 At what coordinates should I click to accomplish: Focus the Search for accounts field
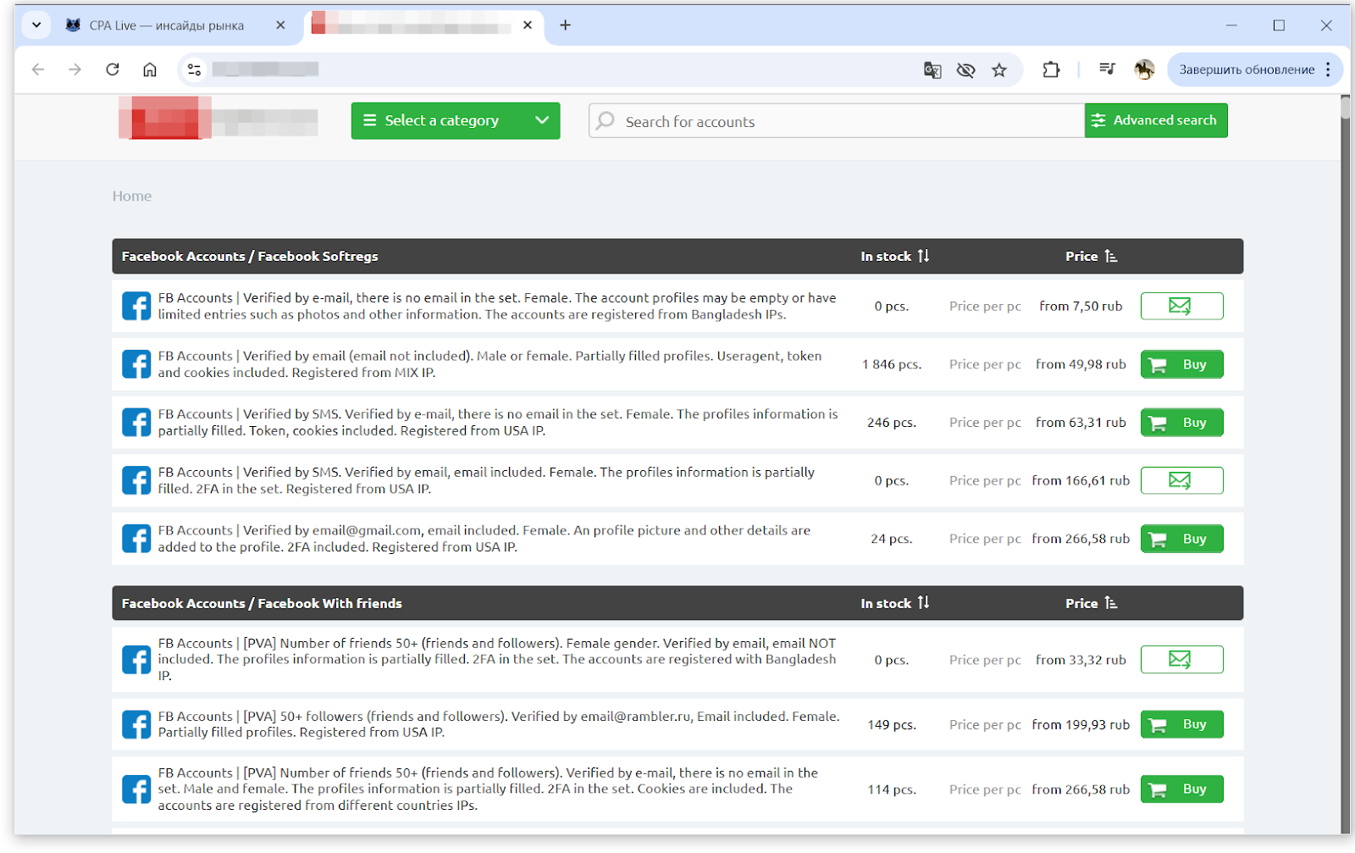click(x=837, y=121)
